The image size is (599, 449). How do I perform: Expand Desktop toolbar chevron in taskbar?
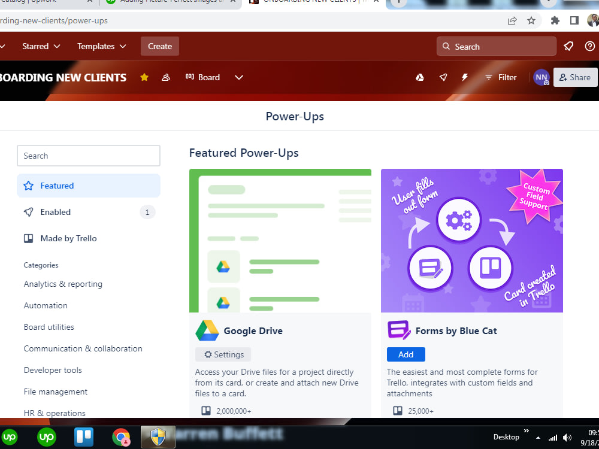coord(527,430)
